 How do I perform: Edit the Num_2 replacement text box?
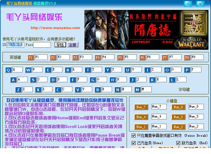click(x=196, y=126)
